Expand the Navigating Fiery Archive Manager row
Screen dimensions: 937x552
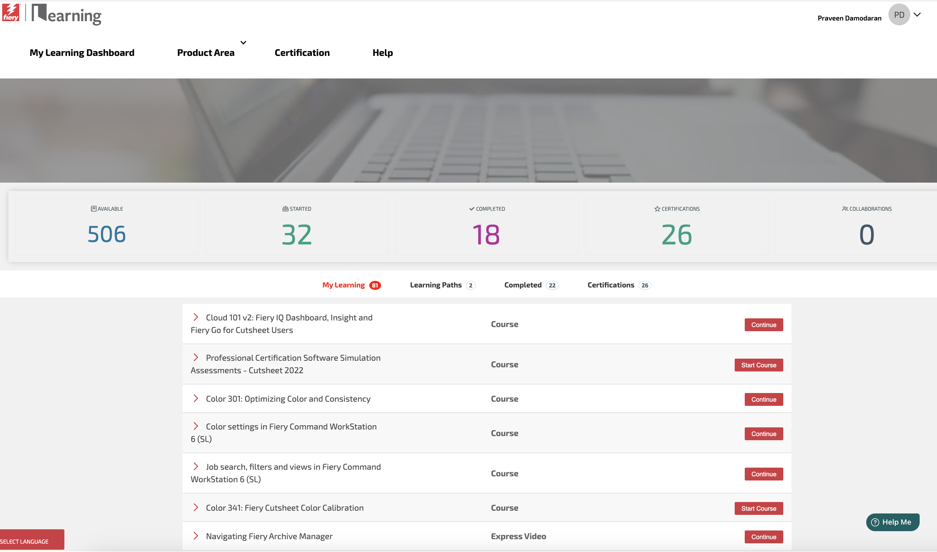coord(196,536)
